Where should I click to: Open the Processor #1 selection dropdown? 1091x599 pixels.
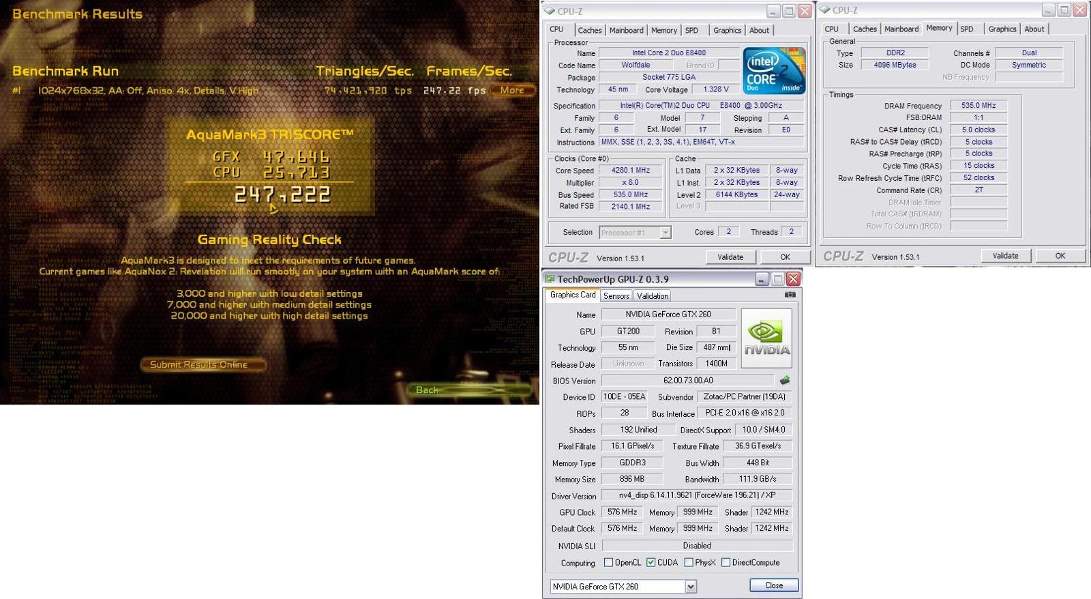[666, 233]
